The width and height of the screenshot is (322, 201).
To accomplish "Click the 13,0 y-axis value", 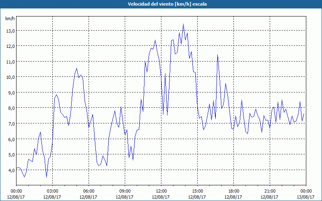I will [x=10, y=31].
